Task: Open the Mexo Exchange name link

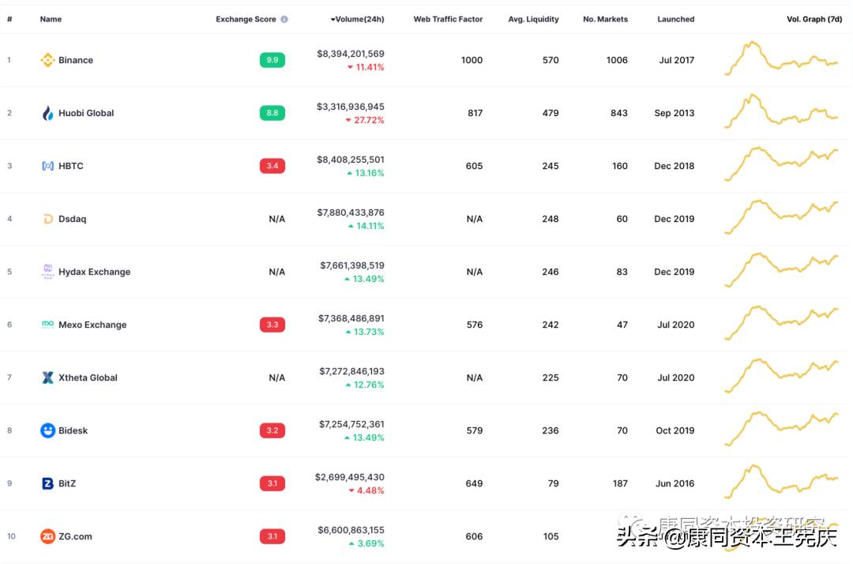Action: [92, 325]
